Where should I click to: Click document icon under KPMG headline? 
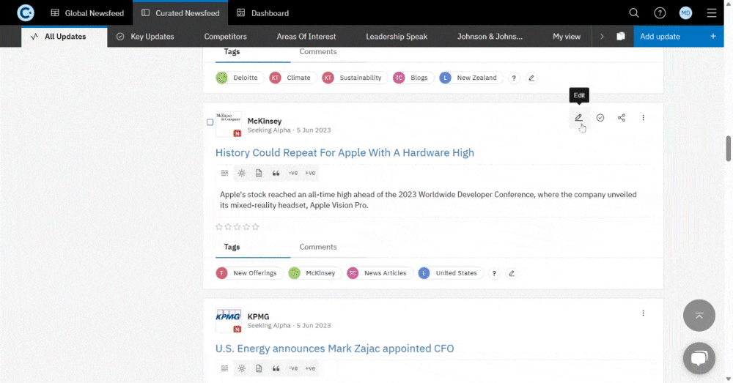pos(259,368)
